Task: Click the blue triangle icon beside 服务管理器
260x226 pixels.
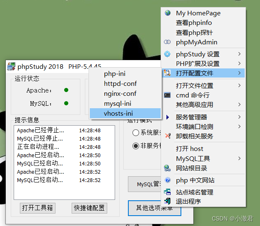Action: 168,117
